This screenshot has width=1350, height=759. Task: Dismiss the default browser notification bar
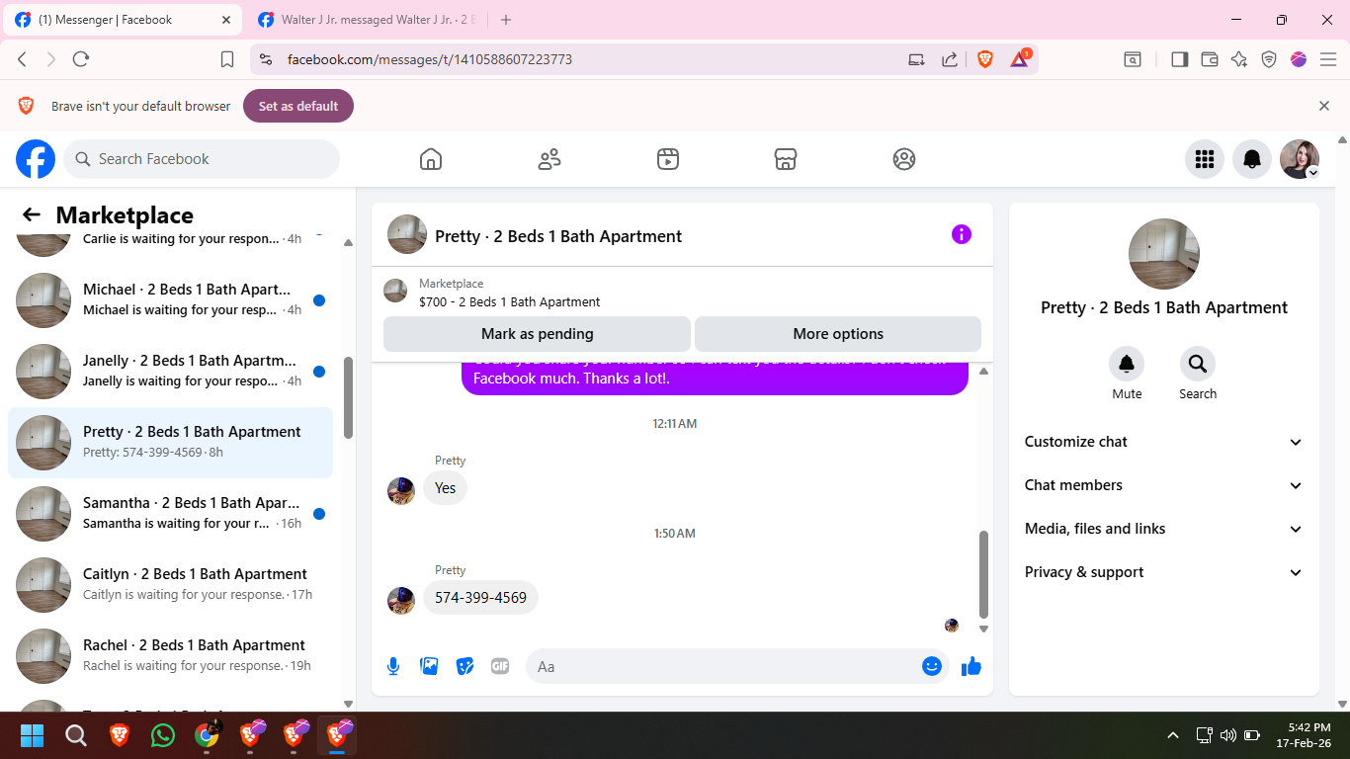pos(1324,106)
